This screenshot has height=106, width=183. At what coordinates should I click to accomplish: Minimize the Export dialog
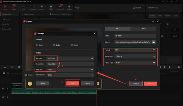[153, 21]
